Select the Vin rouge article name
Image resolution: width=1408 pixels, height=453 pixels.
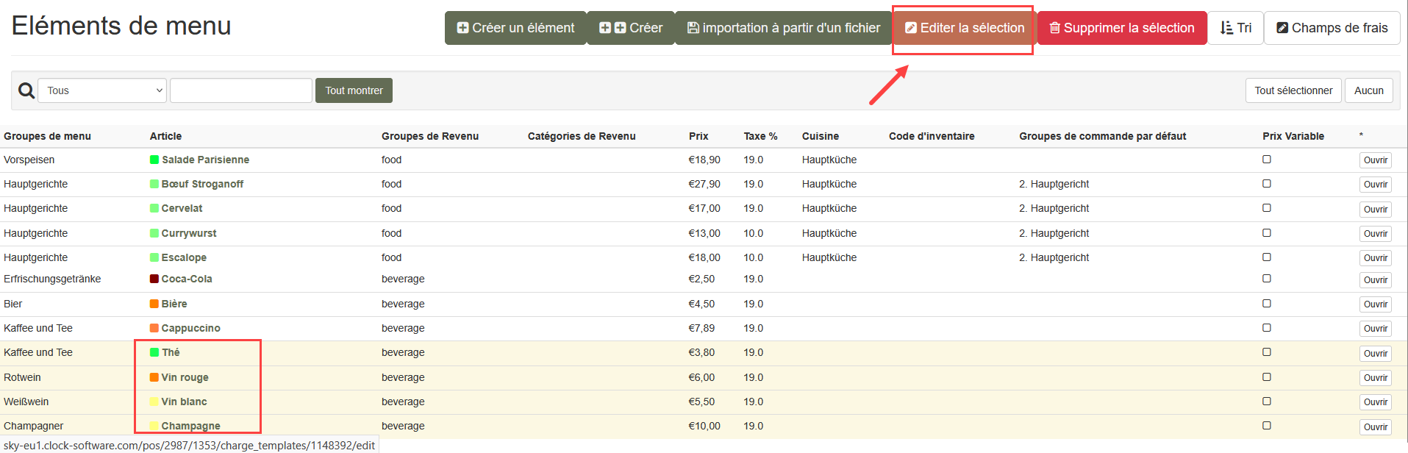pos(185,377)
